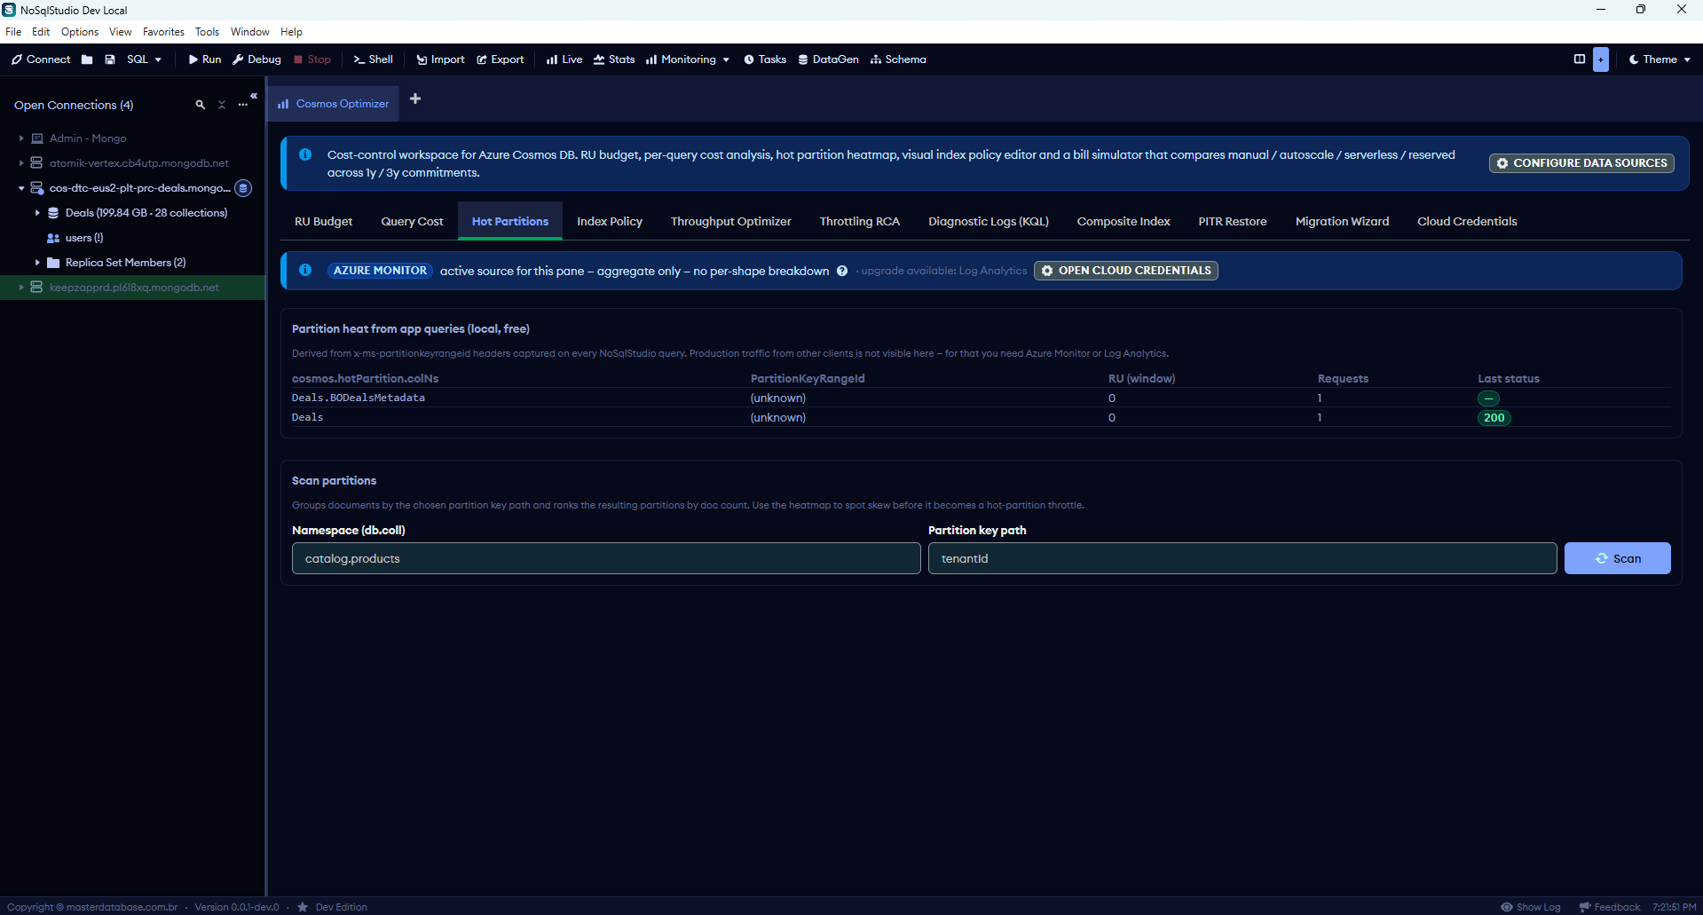Select the Hot Partitions tab
Screen dimensions: 1703x915
pos(510,222)
